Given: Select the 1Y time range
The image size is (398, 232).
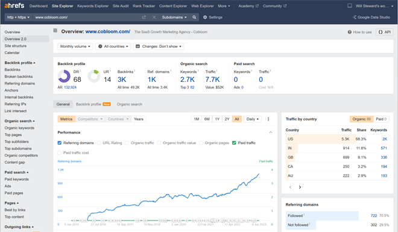Looking at the screenshot, I should (217, 119).
